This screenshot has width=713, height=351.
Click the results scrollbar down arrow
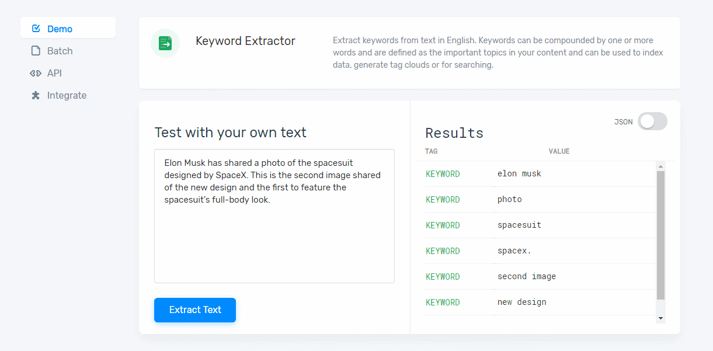660,318
